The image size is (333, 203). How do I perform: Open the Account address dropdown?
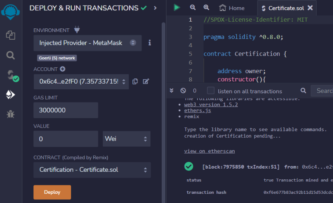pos(81,81)
